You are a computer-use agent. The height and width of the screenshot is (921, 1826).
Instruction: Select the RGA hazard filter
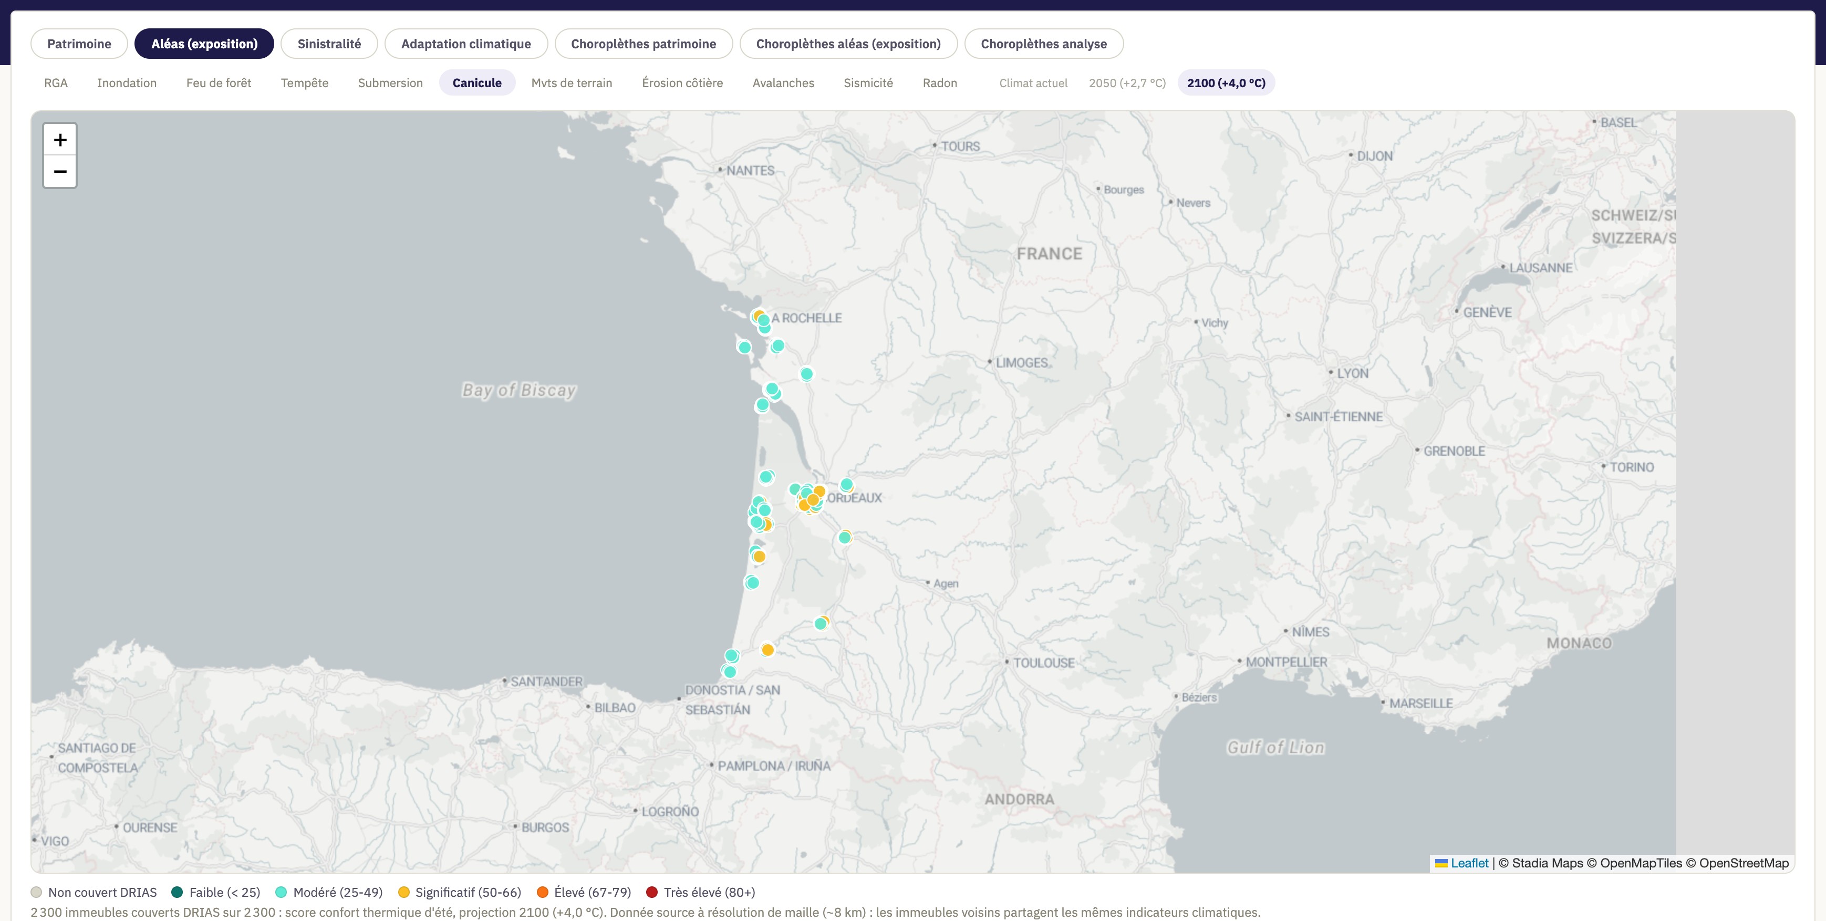(x=56, y=83)
